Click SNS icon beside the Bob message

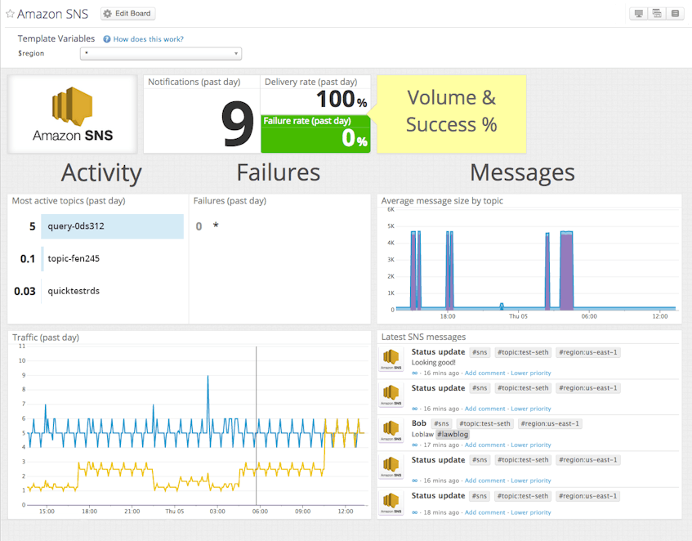391,431
